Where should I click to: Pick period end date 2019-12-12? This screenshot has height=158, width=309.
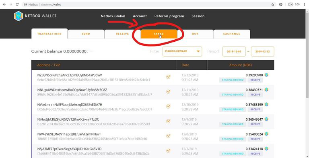(262, 51)
